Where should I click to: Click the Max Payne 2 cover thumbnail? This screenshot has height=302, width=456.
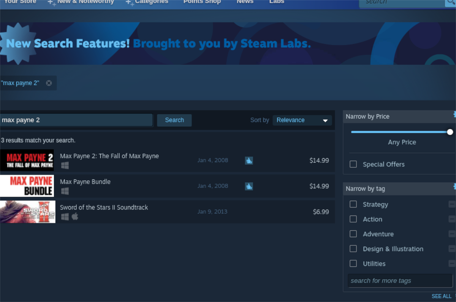point(27,160)
